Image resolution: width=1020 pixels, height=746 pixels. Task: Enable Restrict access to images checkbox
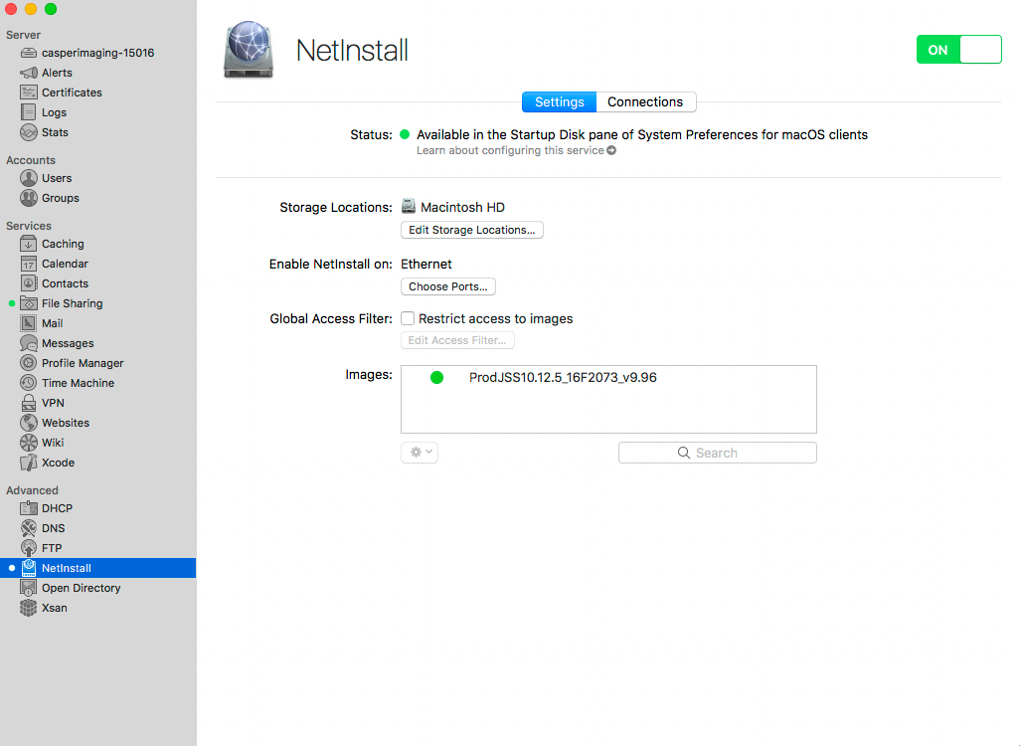pyautogui.click(x=408, y=318)
